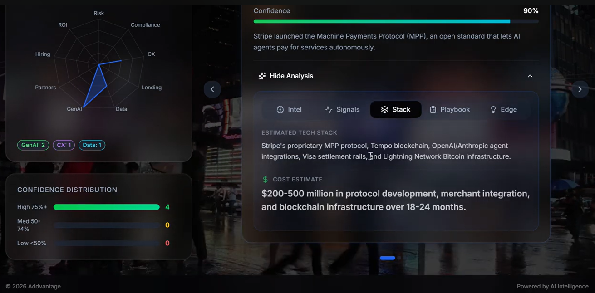This screenshot has height=293, width=595.
Task: Click the clipboard icon on Playbook tab
Action: (433, 110)
